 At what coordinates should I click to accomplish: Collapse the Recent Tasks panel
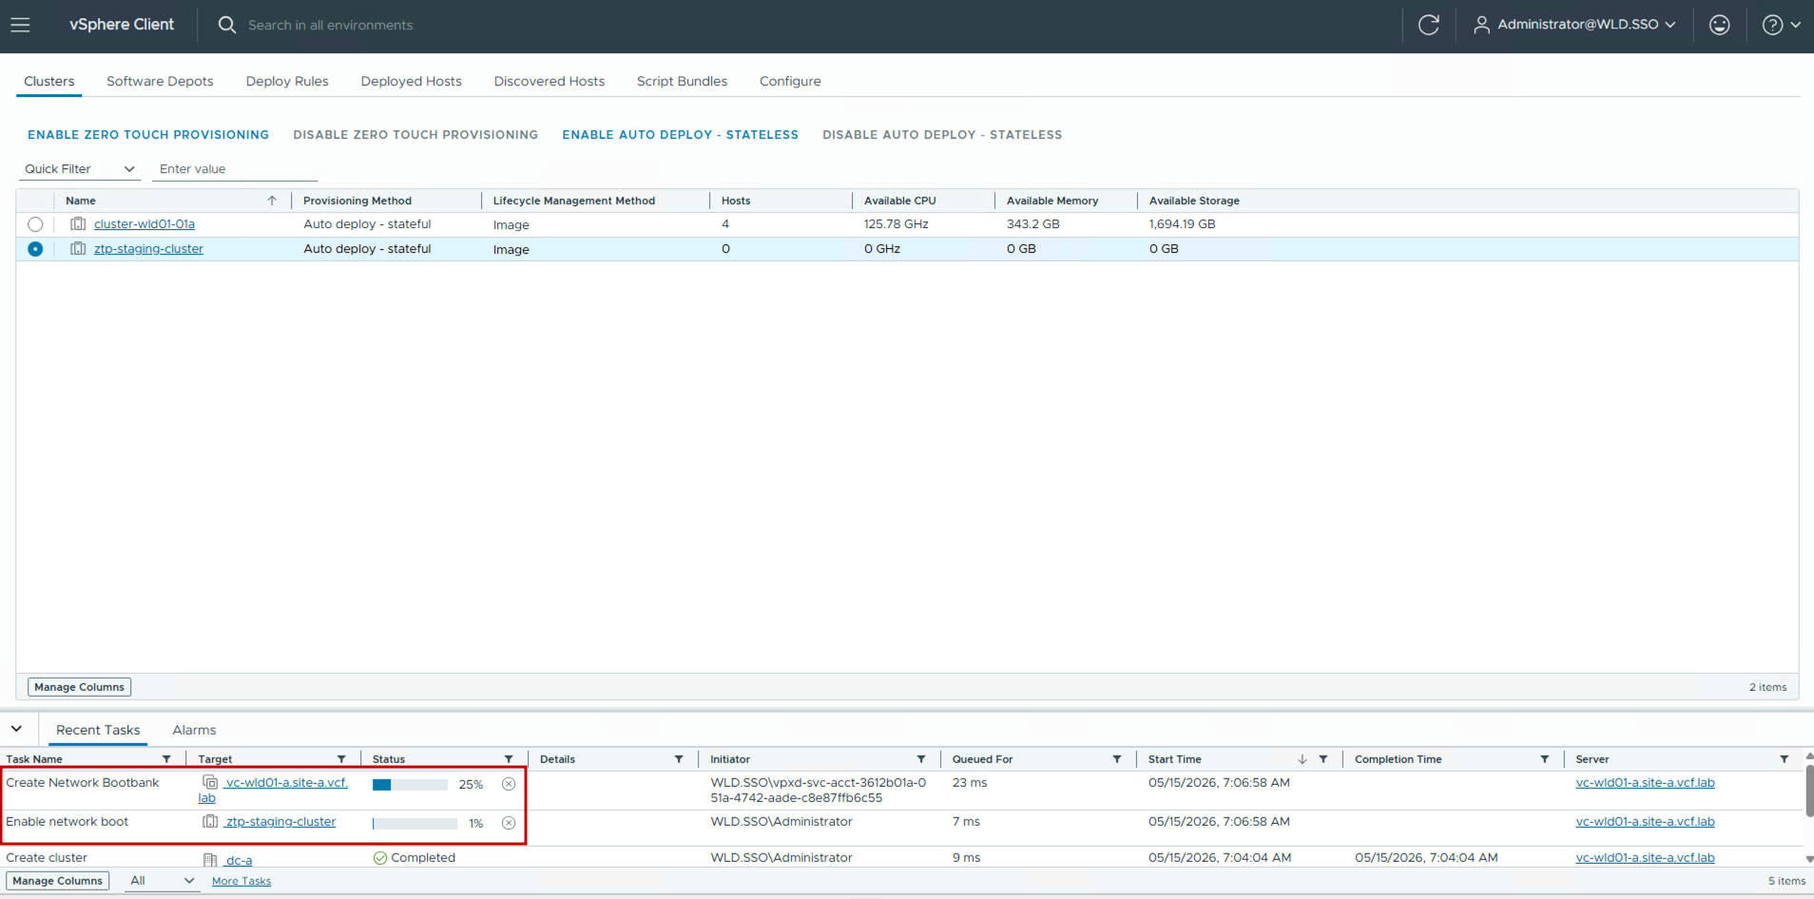pyautogui.click(x=17, y=729)
